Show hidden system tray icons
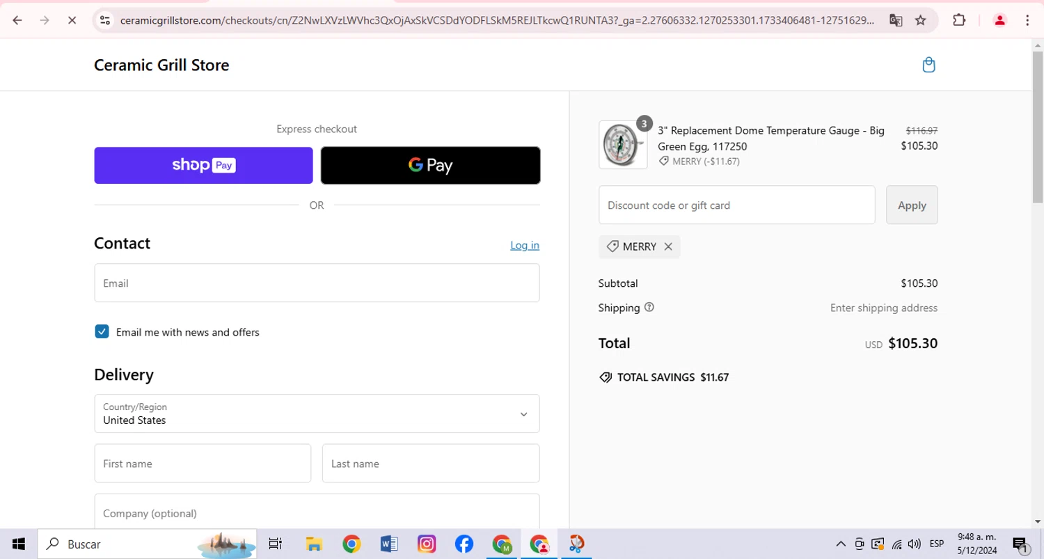Screen dimensions: 1044x559 (x=841, y=544)
